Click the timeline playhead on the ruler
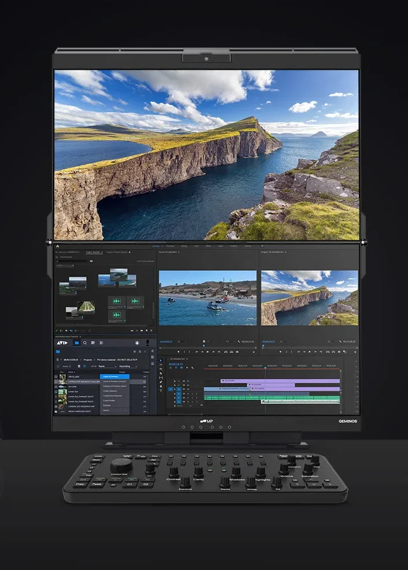408x570 pixels. (x=265, y=366)
